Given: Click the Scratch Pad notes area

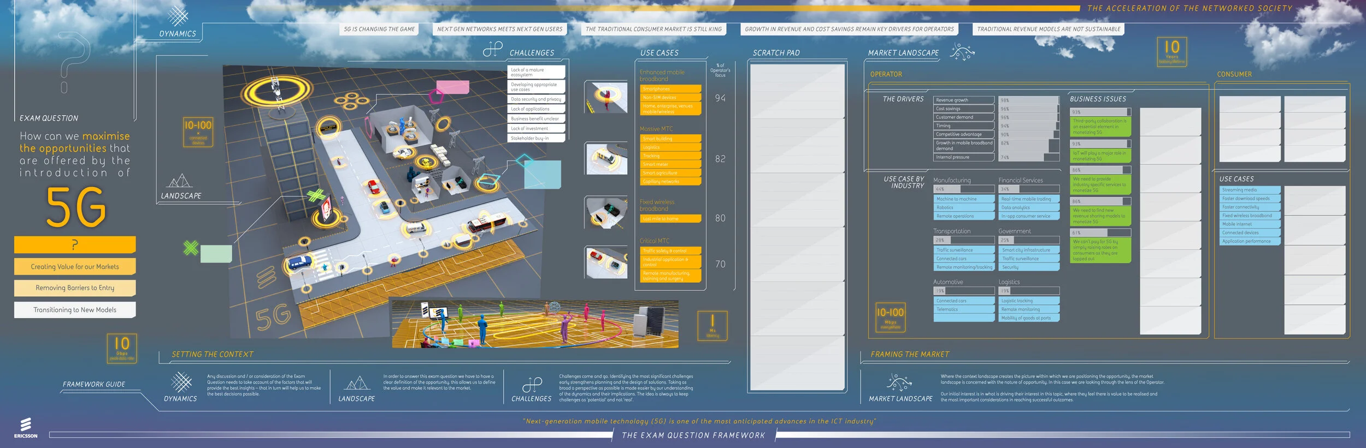Looking at the screenshot, I should [x=798, y=226].
